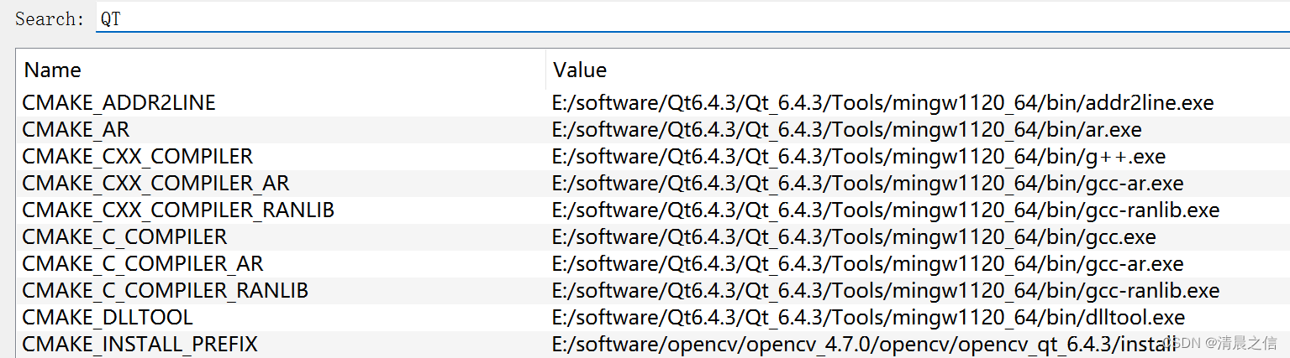The width and height of the screenshot is (1290, 358).
Task: Select the CMAKE_C_COMPILER_AR entry name
Action: tap(142, 264)
